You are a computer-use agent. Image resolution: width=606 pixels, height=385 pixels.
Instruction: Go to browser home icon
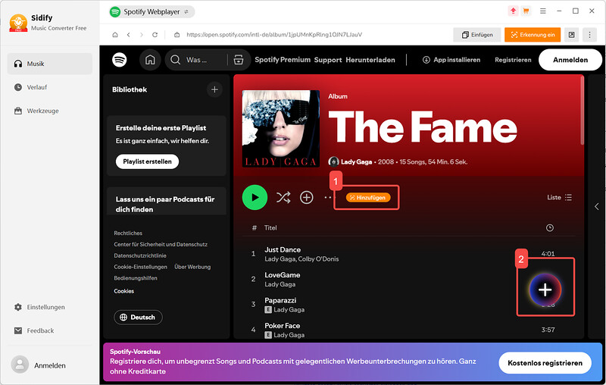pyautogui.click(x=115, y=35)
